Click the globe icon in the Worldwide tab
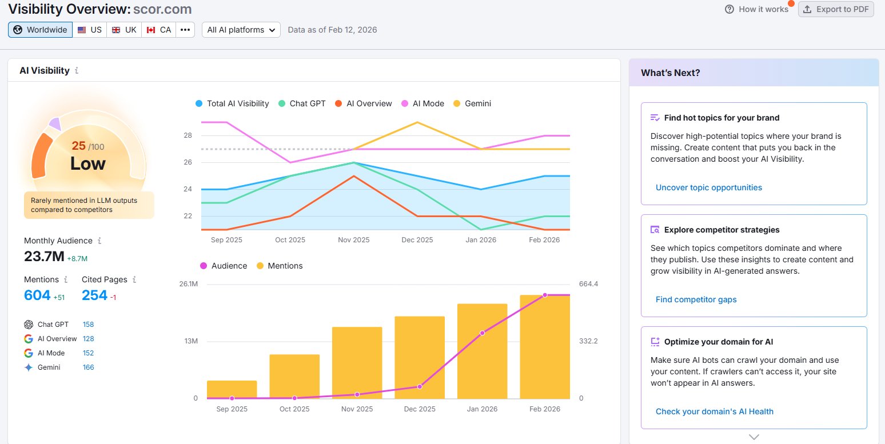885x444 pixels. [x=18, y=30]
